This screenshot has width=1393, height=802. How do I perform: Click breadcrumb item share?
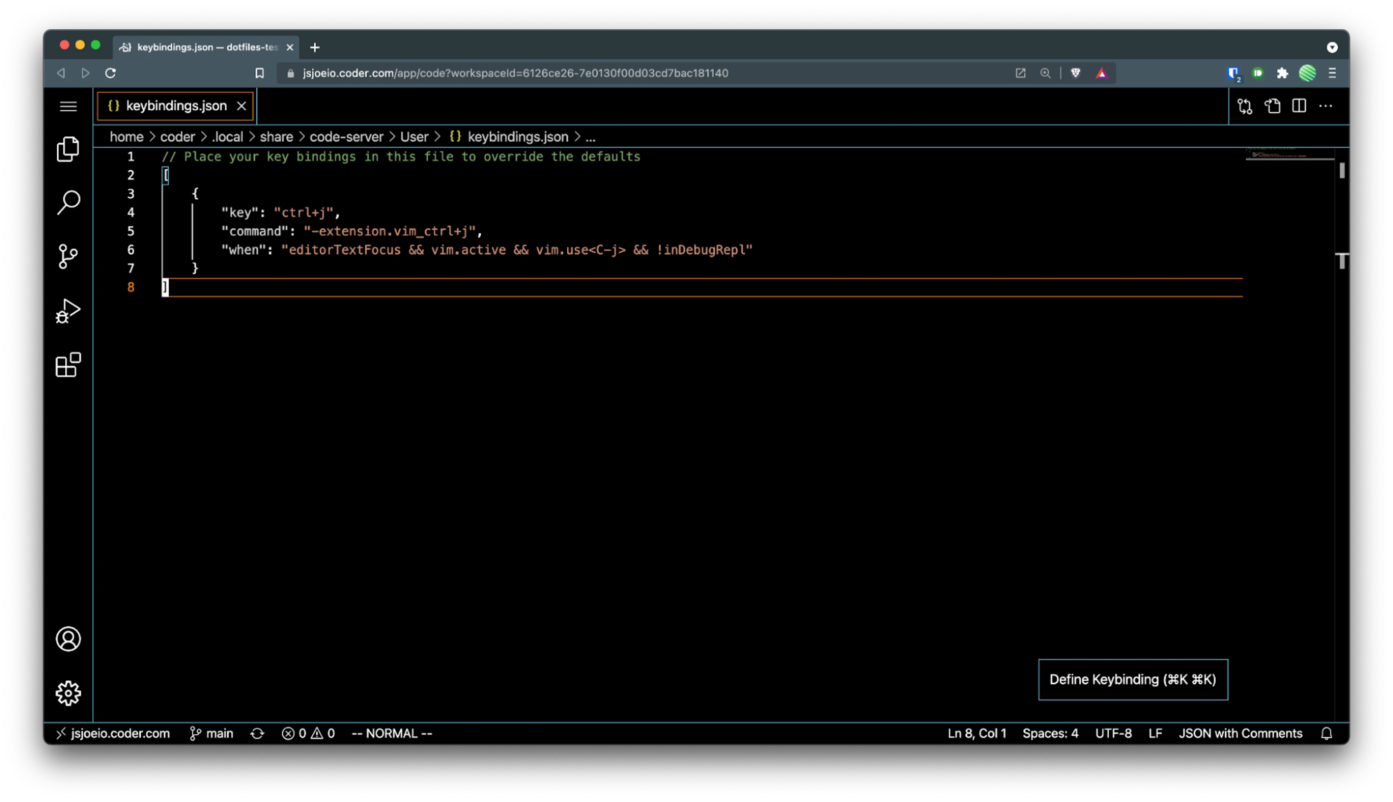click(276, 137)
